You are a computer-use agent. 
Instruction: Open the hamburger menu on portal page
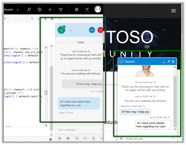[x=174, y=11]
